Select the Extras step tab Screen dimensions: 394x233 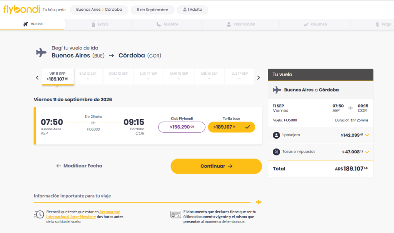(x=100, y=24)
